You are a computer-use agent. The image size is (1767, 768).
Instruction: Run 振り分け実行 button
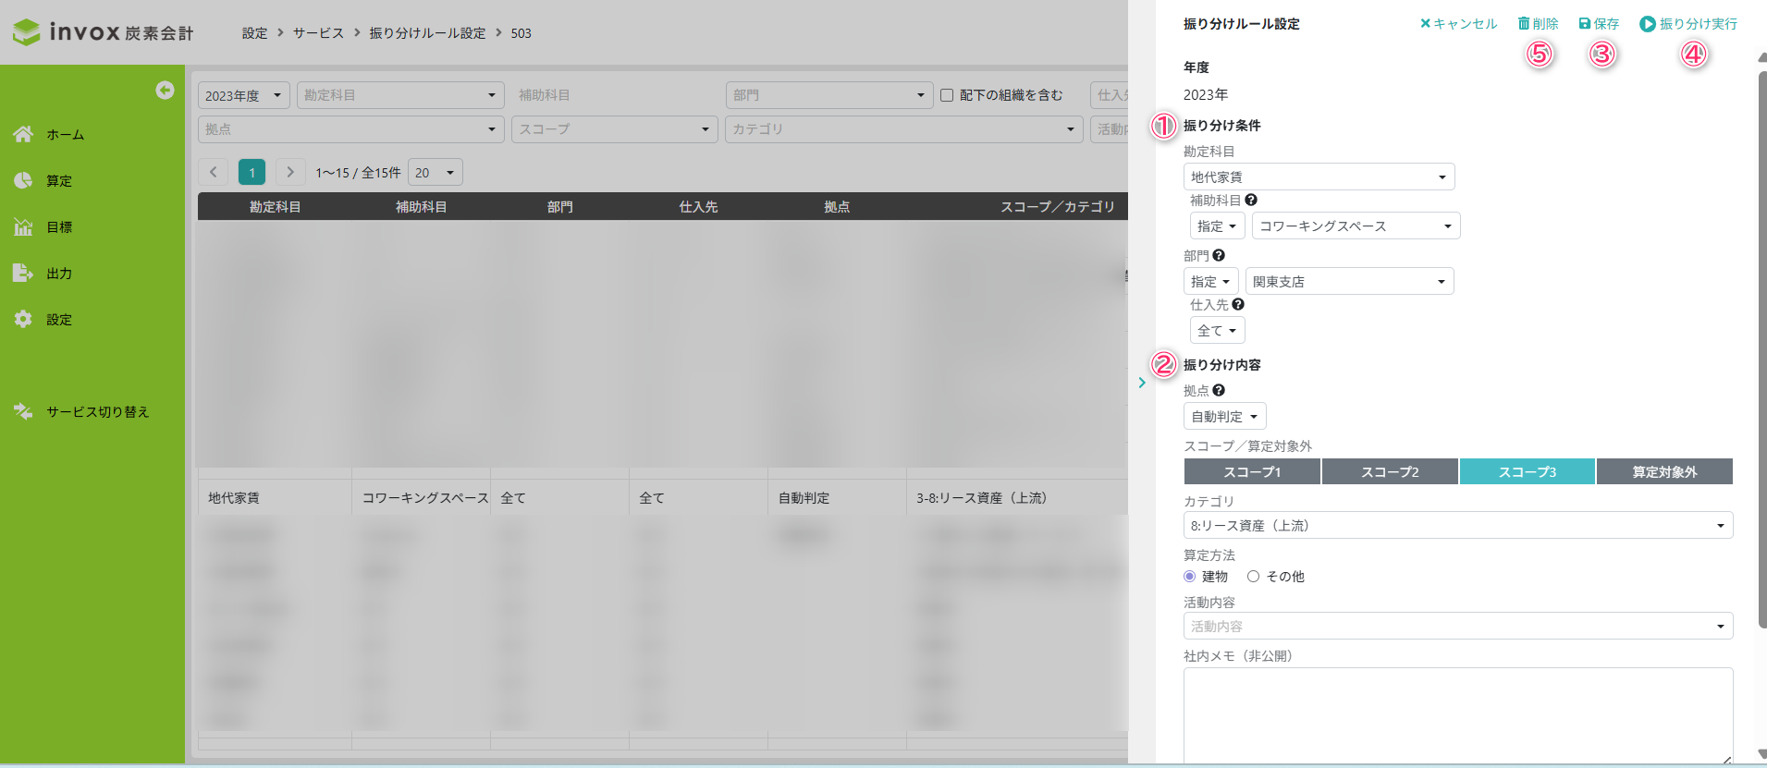(x=1688, y=24)
